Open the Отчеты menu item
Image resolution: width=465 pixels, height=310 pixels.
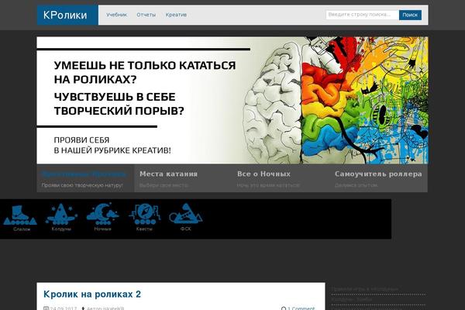pyautogui.click(x=146, y=15)
